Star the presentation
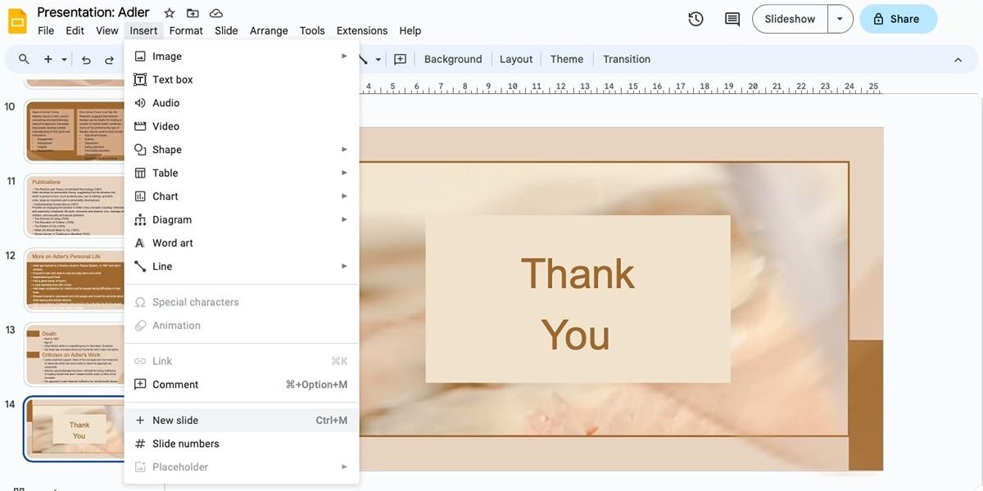The width and height of the screenshot is (983, 491). tap(168, 12)
